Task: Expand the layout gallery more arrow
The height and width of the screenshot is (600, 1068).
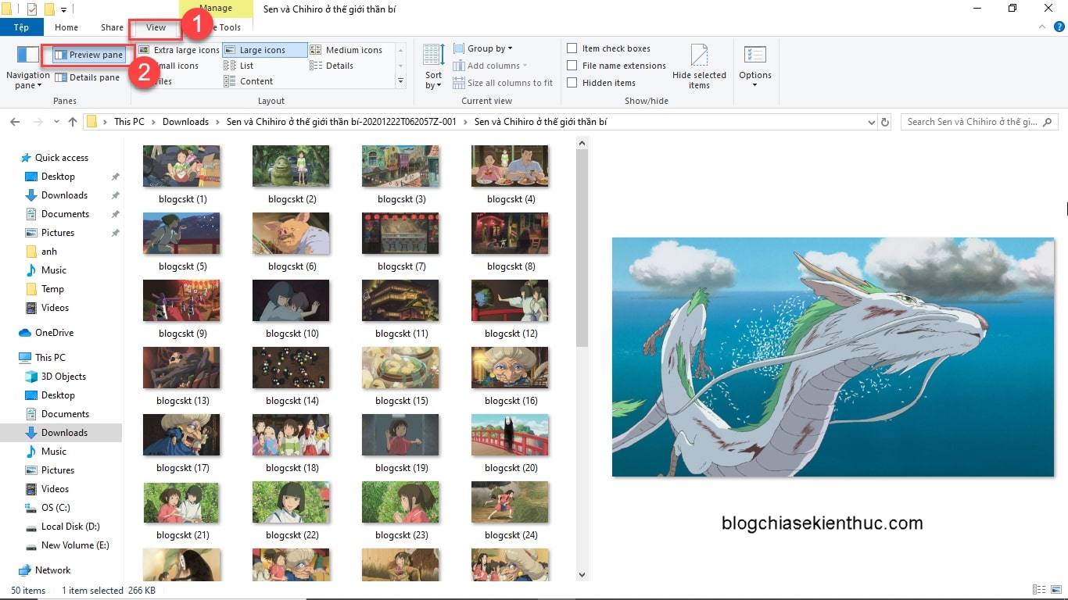Action: click(x=401, y=81)
